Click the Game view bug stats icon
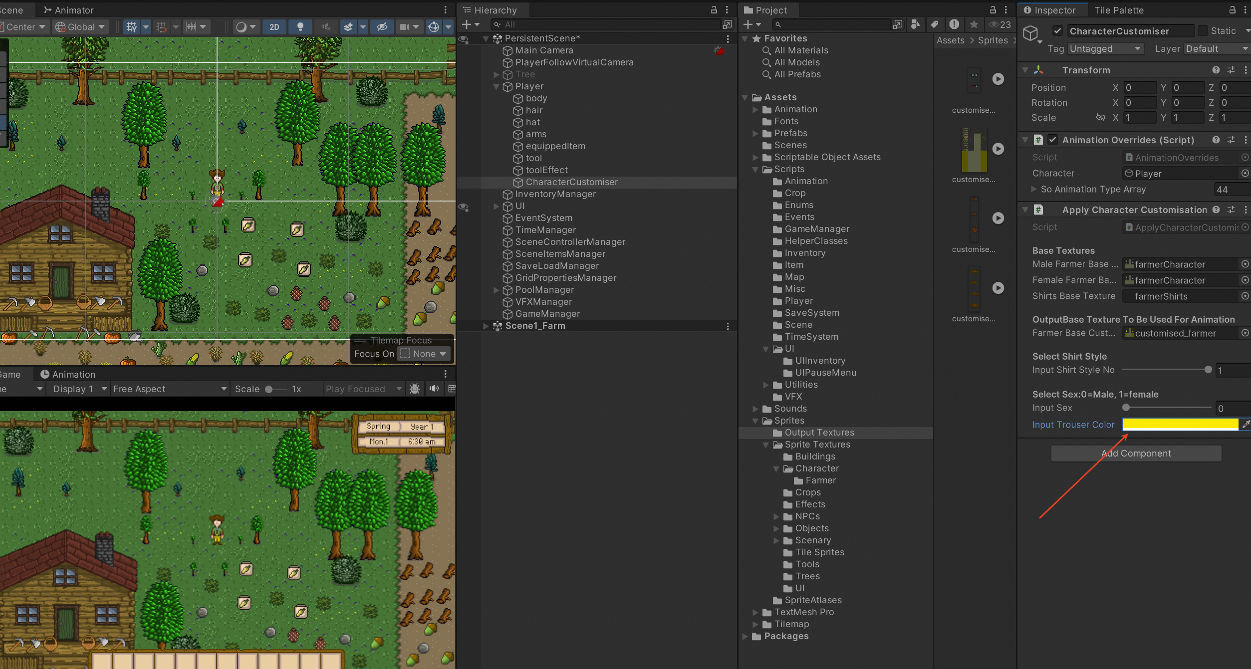The width and height of the screenshot is (1251, 669). pyautogui.click(x=415, y=389)
